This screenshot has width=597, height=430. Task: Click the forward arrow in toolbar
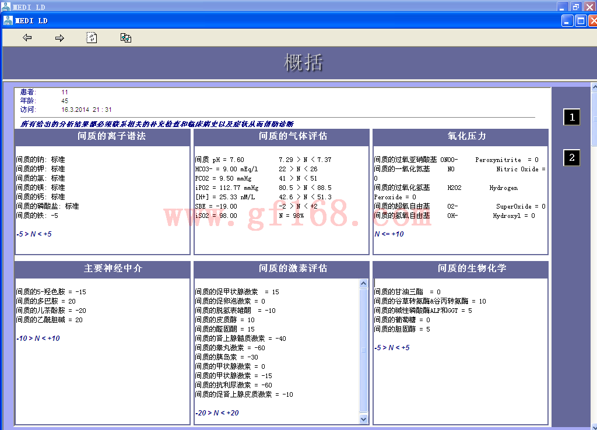(x=59, y=38)
